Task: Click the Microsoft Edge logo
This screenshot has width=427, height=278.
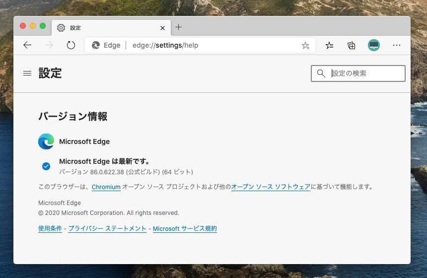Action: [46, 141]
